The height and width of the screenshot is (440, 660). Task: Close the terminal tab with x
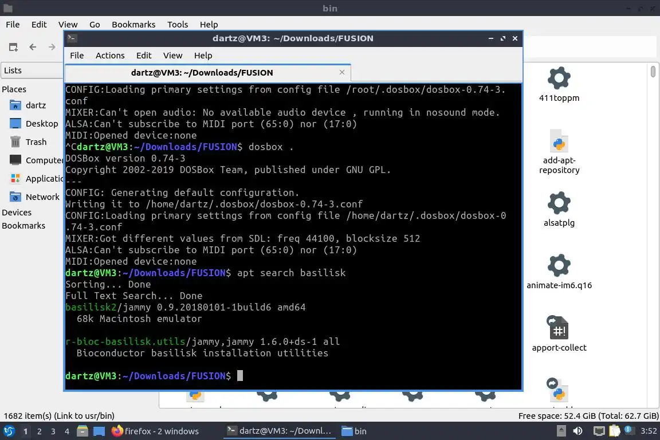point(342,72)
